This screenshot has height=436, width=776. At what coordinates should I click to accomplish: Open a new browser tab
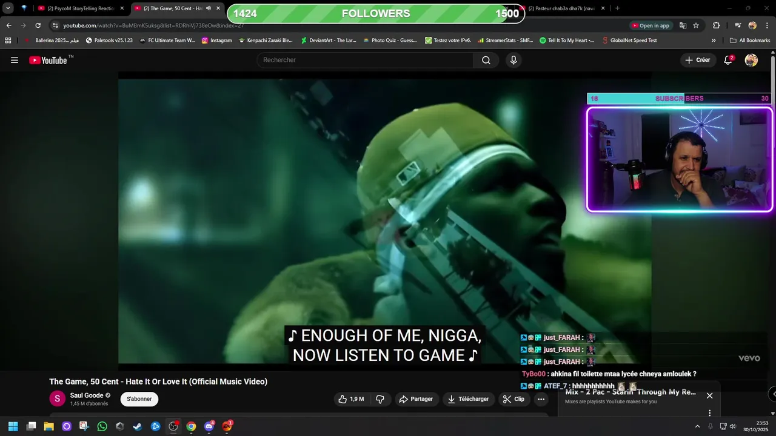(x=618, y=8)
